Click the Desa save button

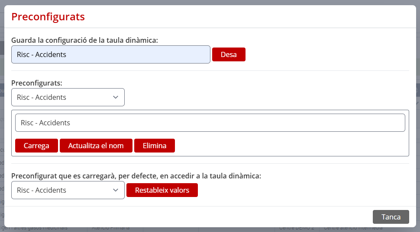click(x=229, y=54)
